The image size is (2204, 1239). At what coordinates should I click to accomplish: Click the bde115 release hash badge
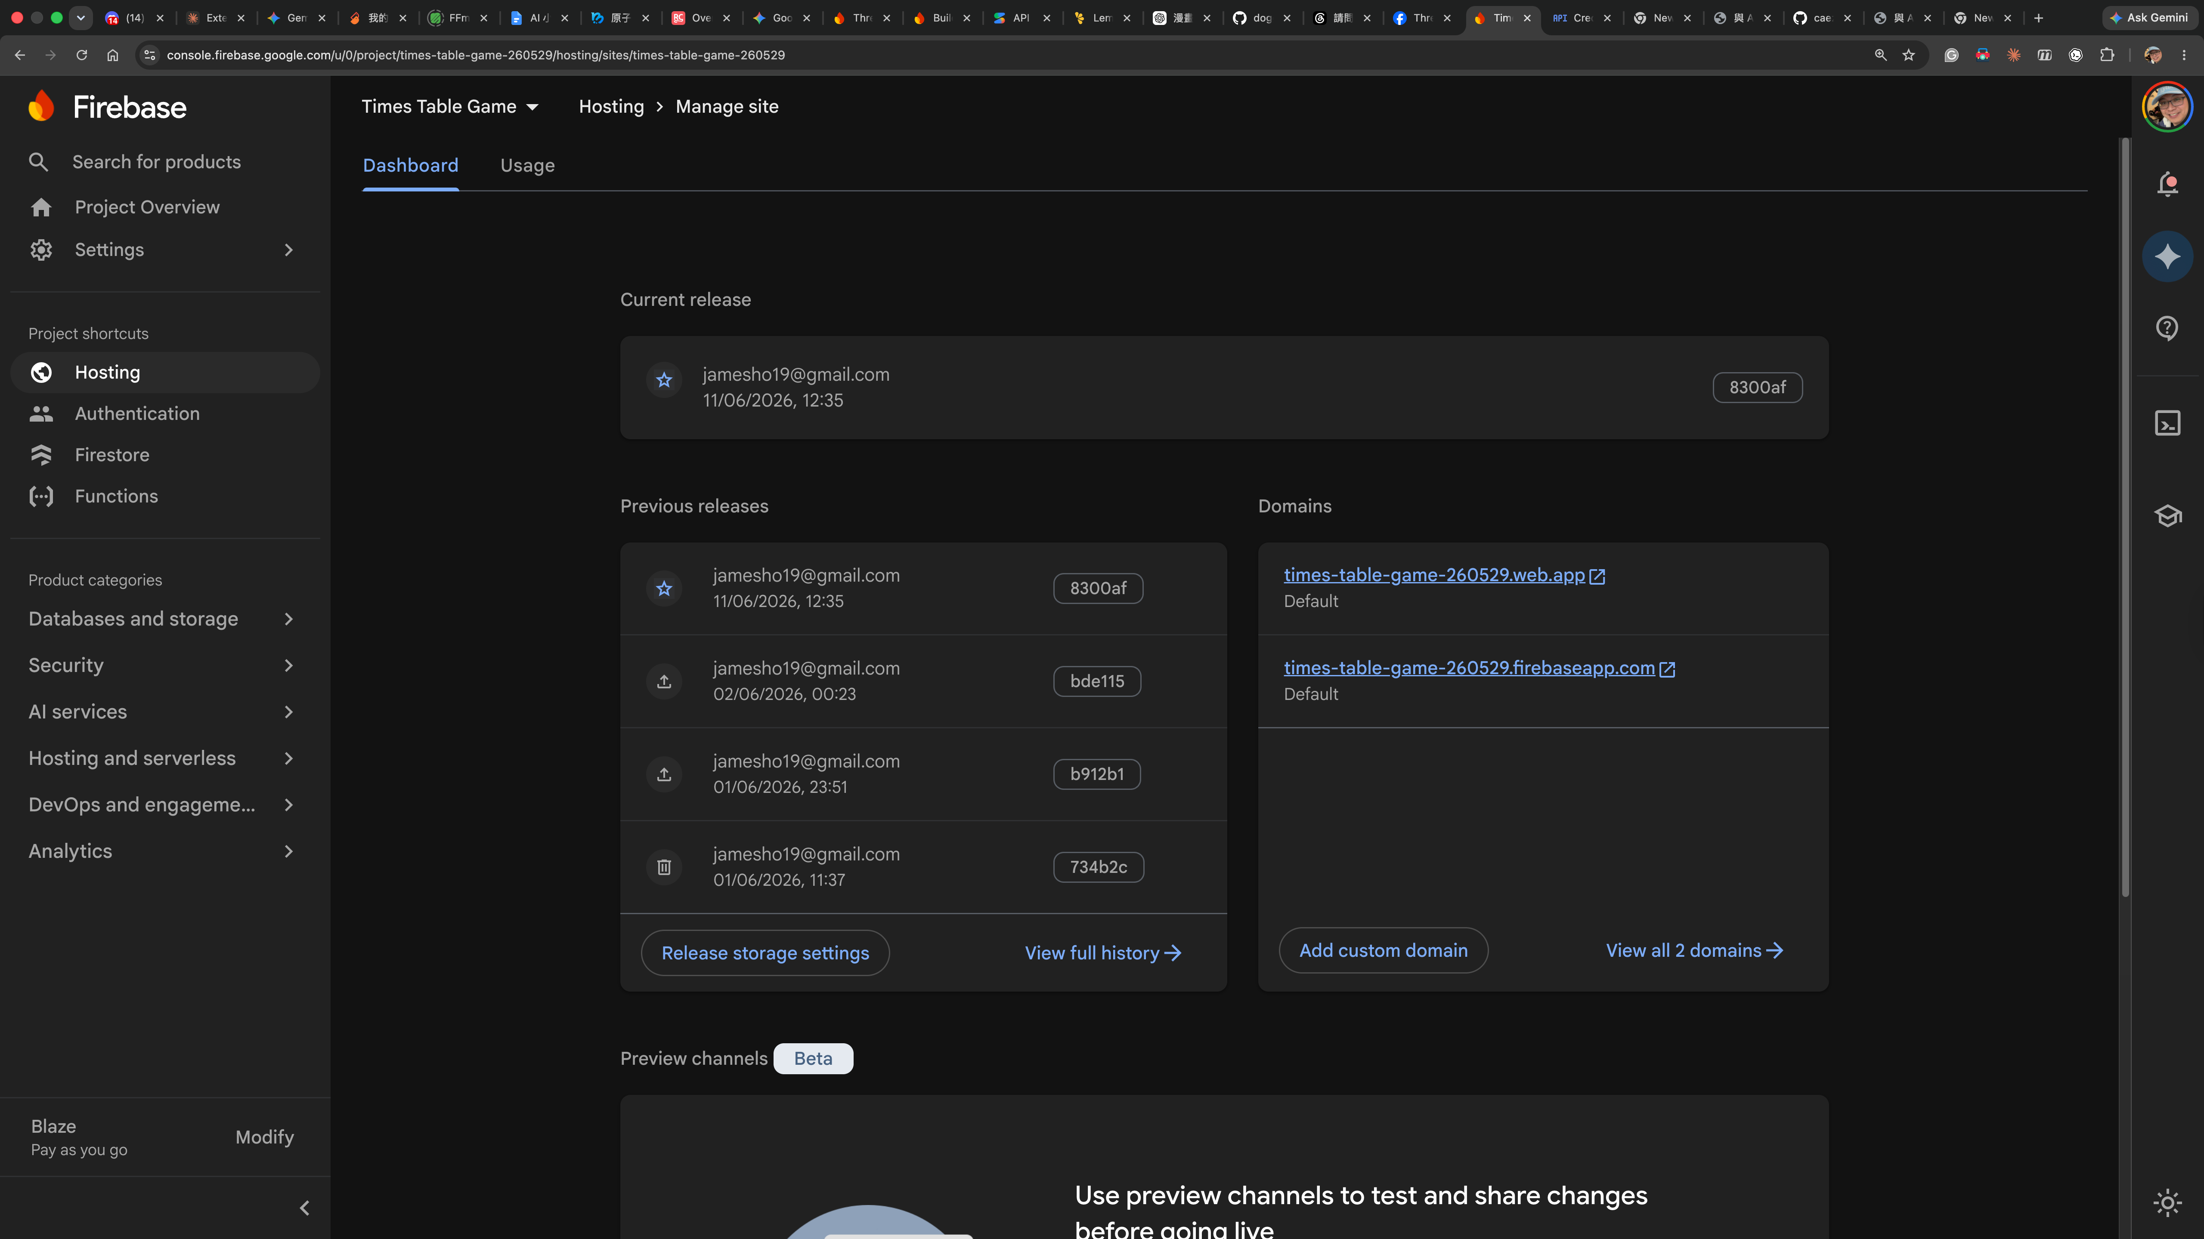coord(1097,681)
